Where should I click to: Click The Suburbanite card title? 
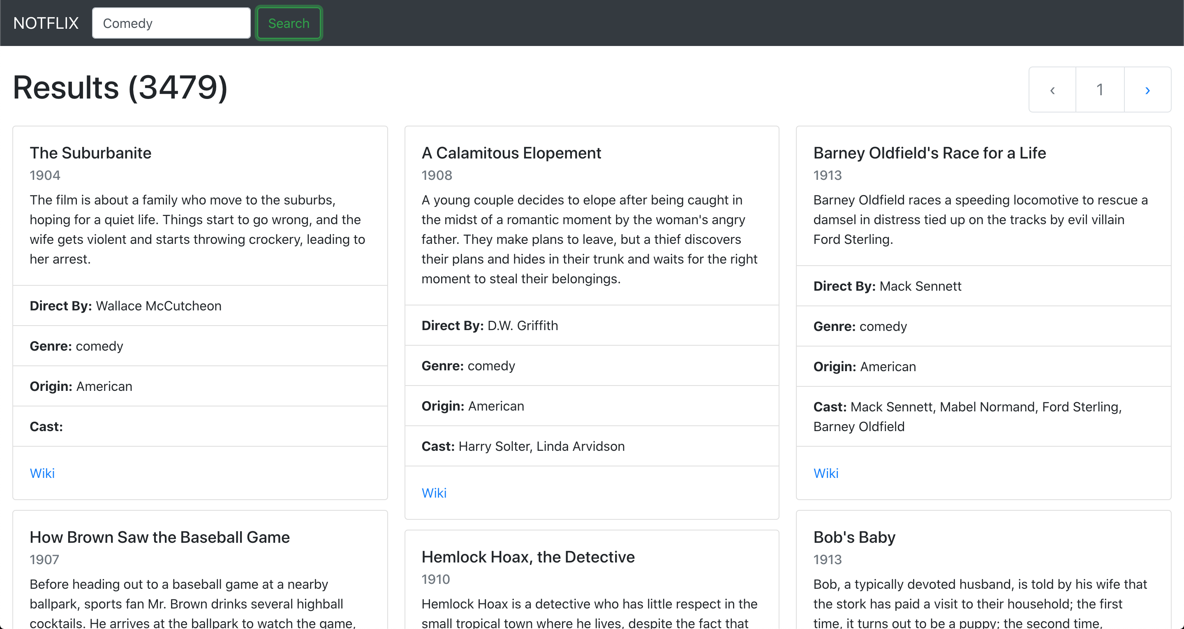(x=90, y=153)
